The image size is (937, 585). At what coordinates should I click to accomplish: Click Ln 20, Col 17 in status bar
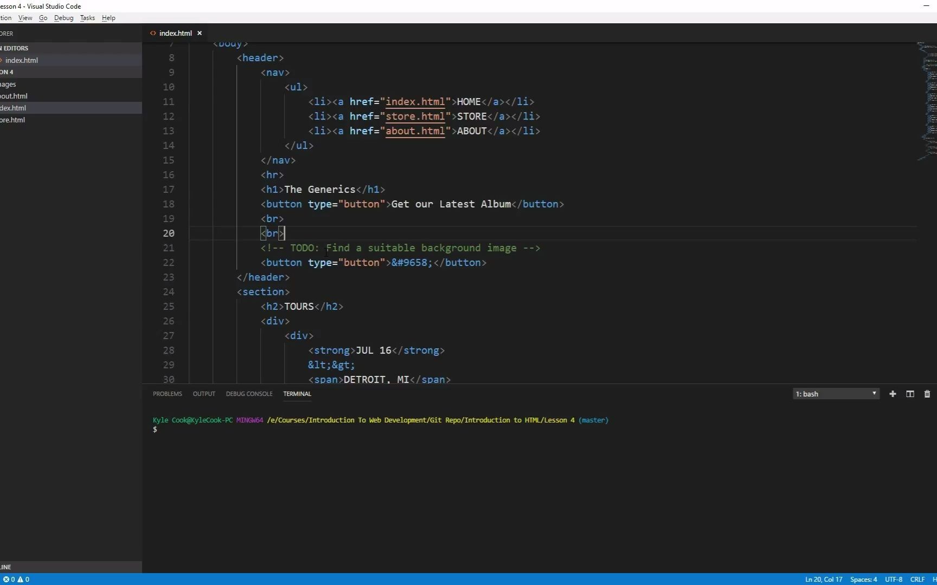[x=824, y=579]
